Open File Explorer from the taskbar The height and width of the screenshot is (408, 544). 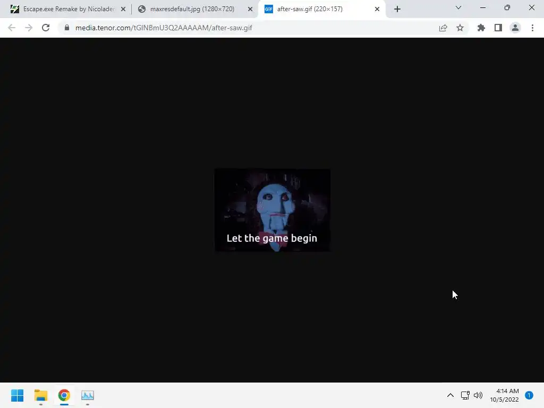pos(40,395)
